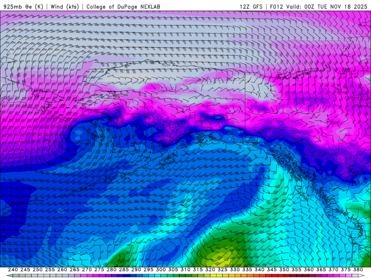371x278 pixels.
Task: Click the 355 value on the color scale
Action: coord(296,270)
